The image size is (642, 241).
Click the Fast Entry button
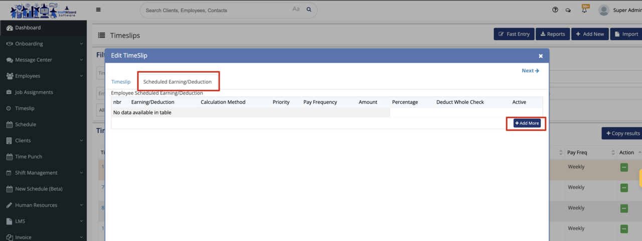[514, 34]
